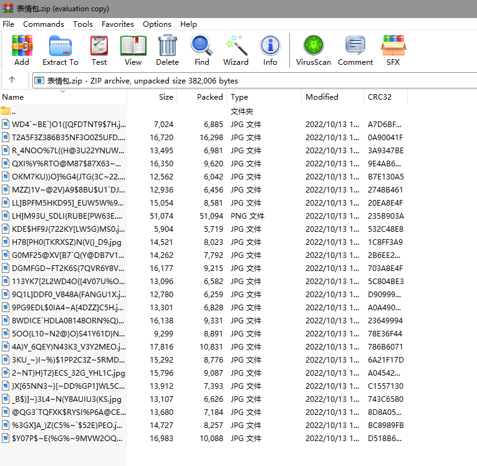Click the packed value 10,831

(x=211, y=346)
